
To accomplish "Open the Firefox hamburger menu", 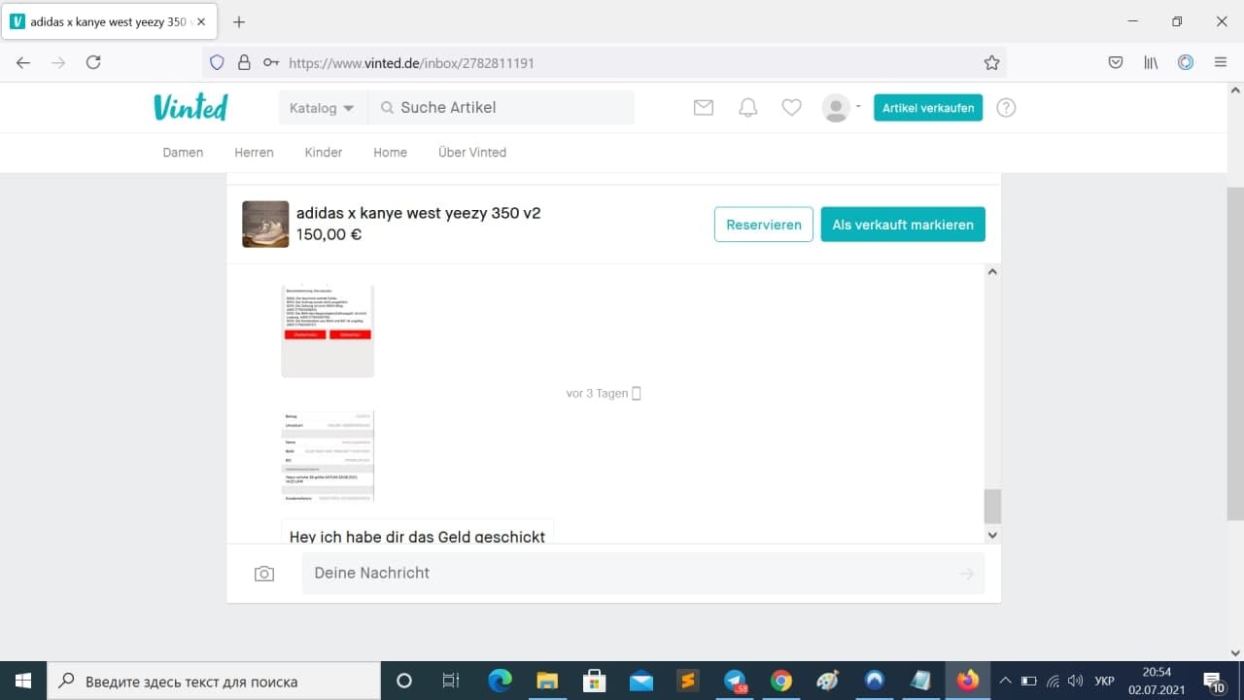I will click(1221, 62).
